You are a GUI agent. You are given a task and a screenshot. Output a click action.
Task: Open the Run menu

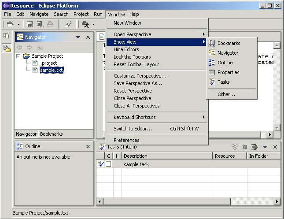click(x=98, y=14)
